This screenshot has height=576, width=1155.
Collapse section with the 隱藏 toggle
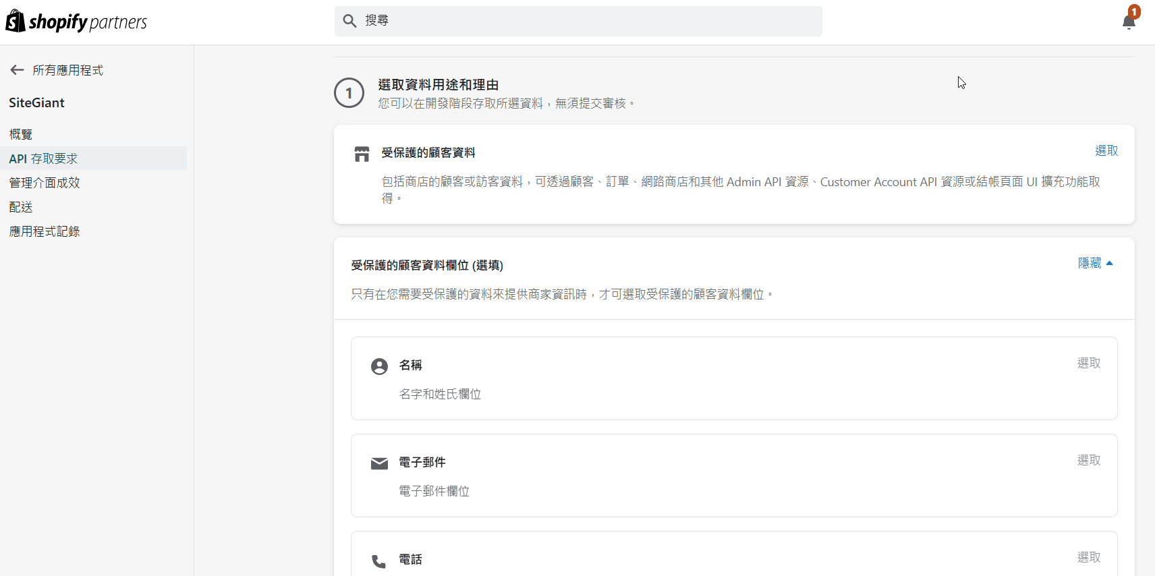[x=1095, y=263]
